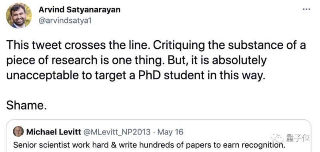
Task: Open the quoted tweet beginning "Senior scientist work hard"
Action: pyautogui.click(x=159, y=136)
